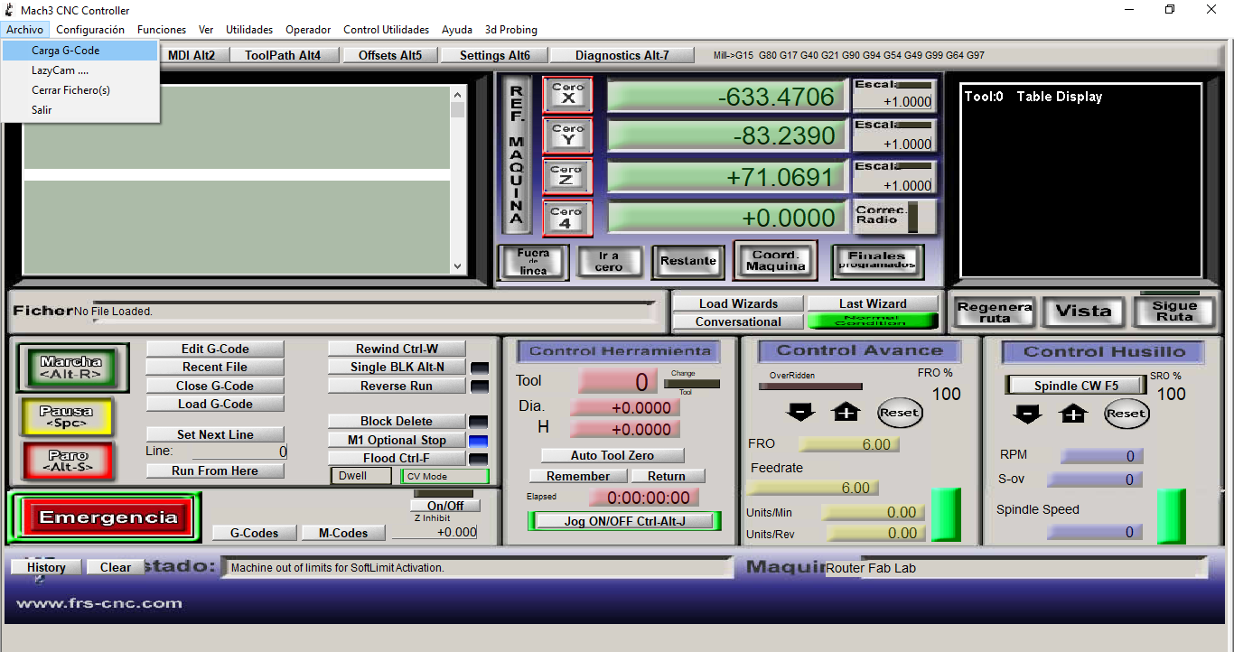
Task: Click the Vista toolpath view button
Action: pyautogui.click(x=1083, y=312)
